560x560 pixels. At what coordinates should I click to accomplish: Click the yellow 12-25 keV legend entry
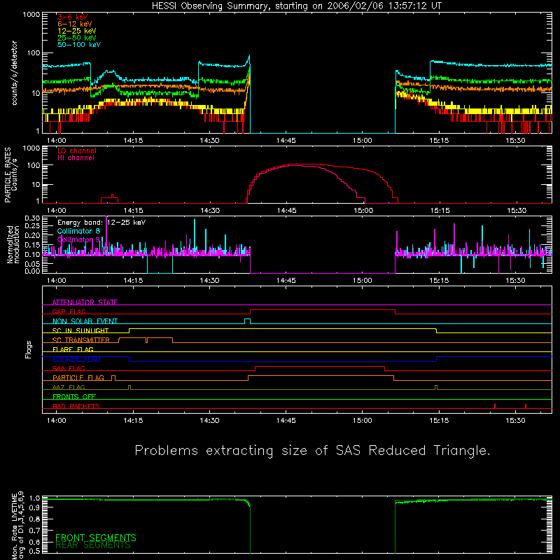click(x=77, y=31)
